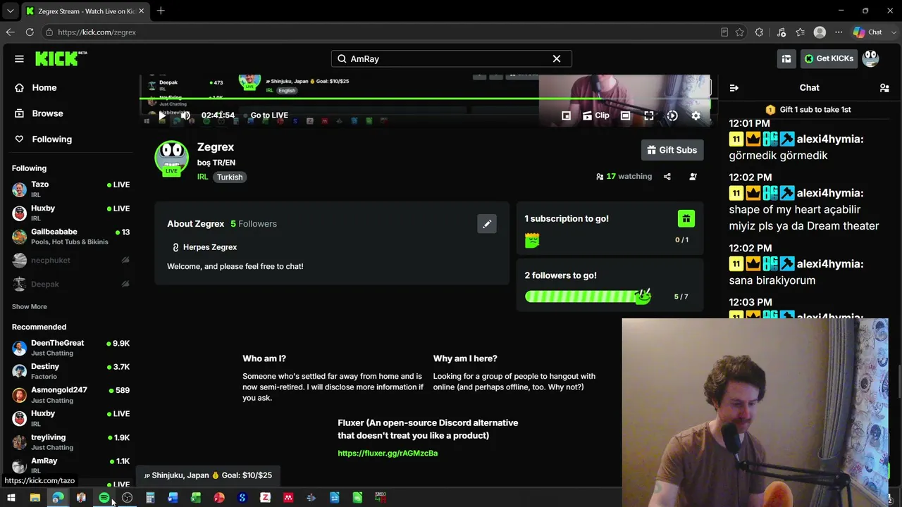This screenshot has width=902, height=507.
Task: Add this page to favorites
Action: click(x=740, y=32)
